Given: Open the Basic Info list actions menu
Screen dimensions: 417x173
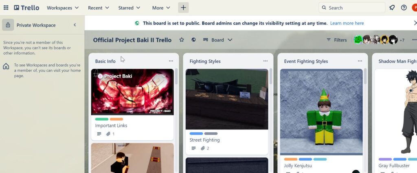Looking at the screenshot, I should pos(171,61).
